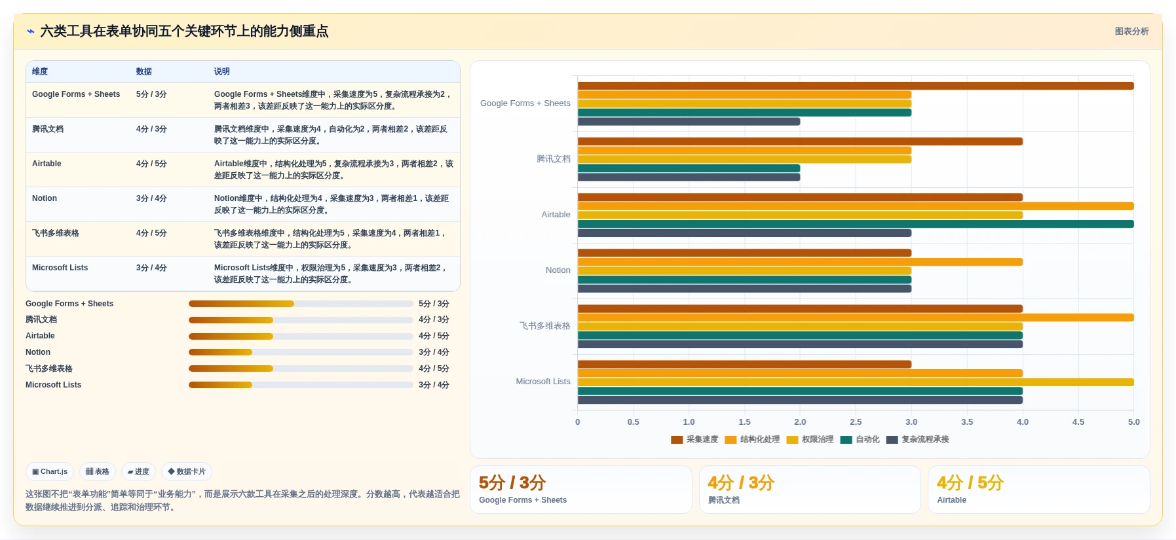
Task: Select the 表格 tag chip
Action: coord(98,471)
